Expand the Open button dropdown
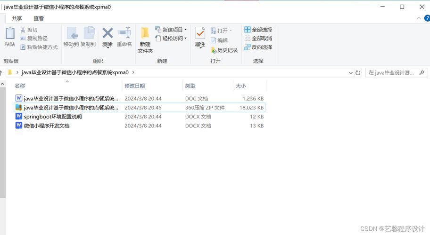 pyautogui.click(x=231, y=31)
